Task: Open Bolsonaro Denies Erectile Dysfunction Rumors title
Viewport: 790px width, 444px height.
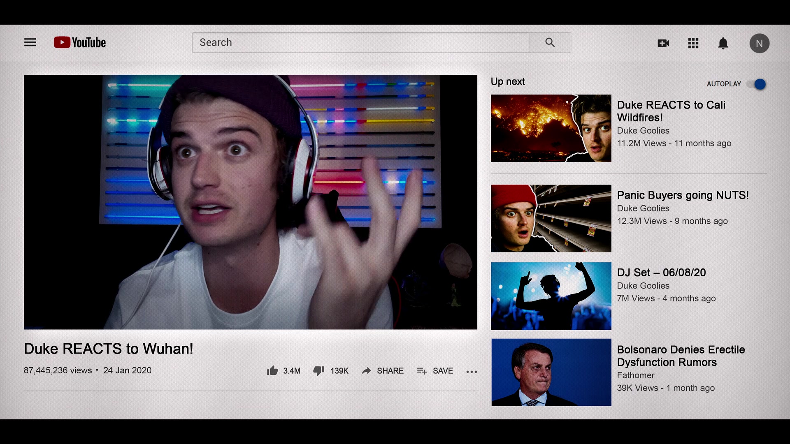Action: point(681,356)
